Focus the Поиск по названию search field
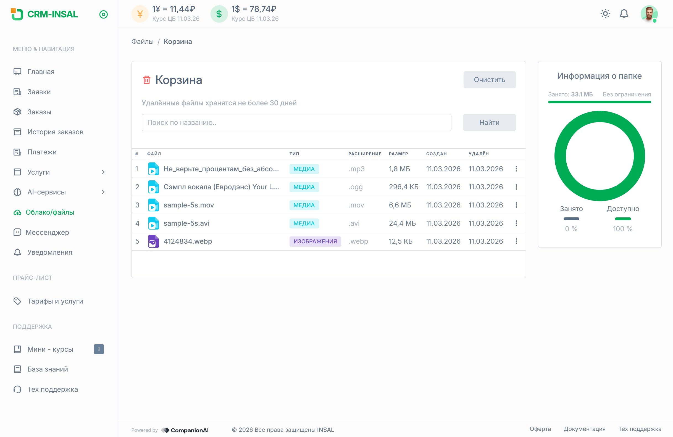The image size is (673, 437). click(296, 122)
